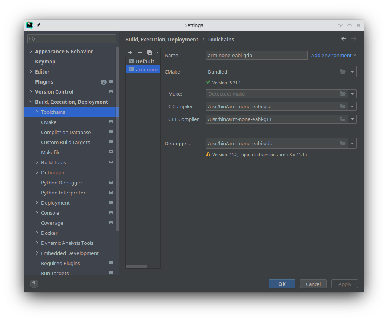Open the Keymap settings page
Screen dimensions: 388x321
tap(45, 62)
